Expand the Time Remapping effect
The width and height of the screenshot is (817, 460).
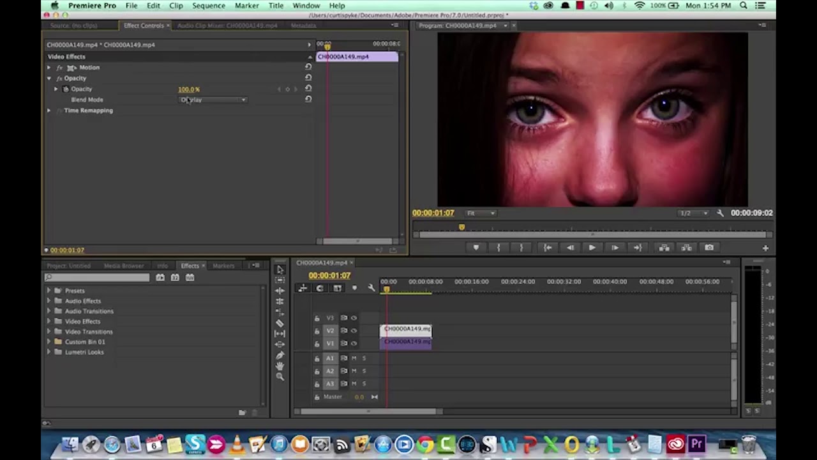[x=49, y=111]
